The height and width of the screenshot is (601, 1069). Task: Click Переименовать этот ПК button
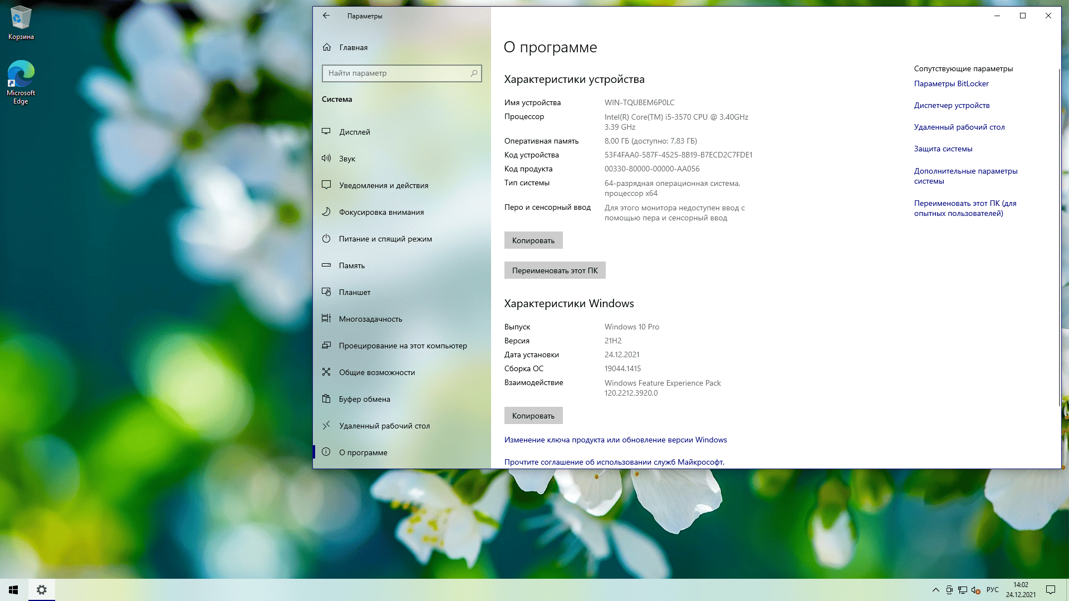click(555, 270)
